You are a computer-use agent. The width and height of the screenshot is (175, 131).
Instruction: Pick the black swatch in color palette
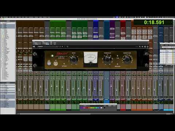[104, 108]
